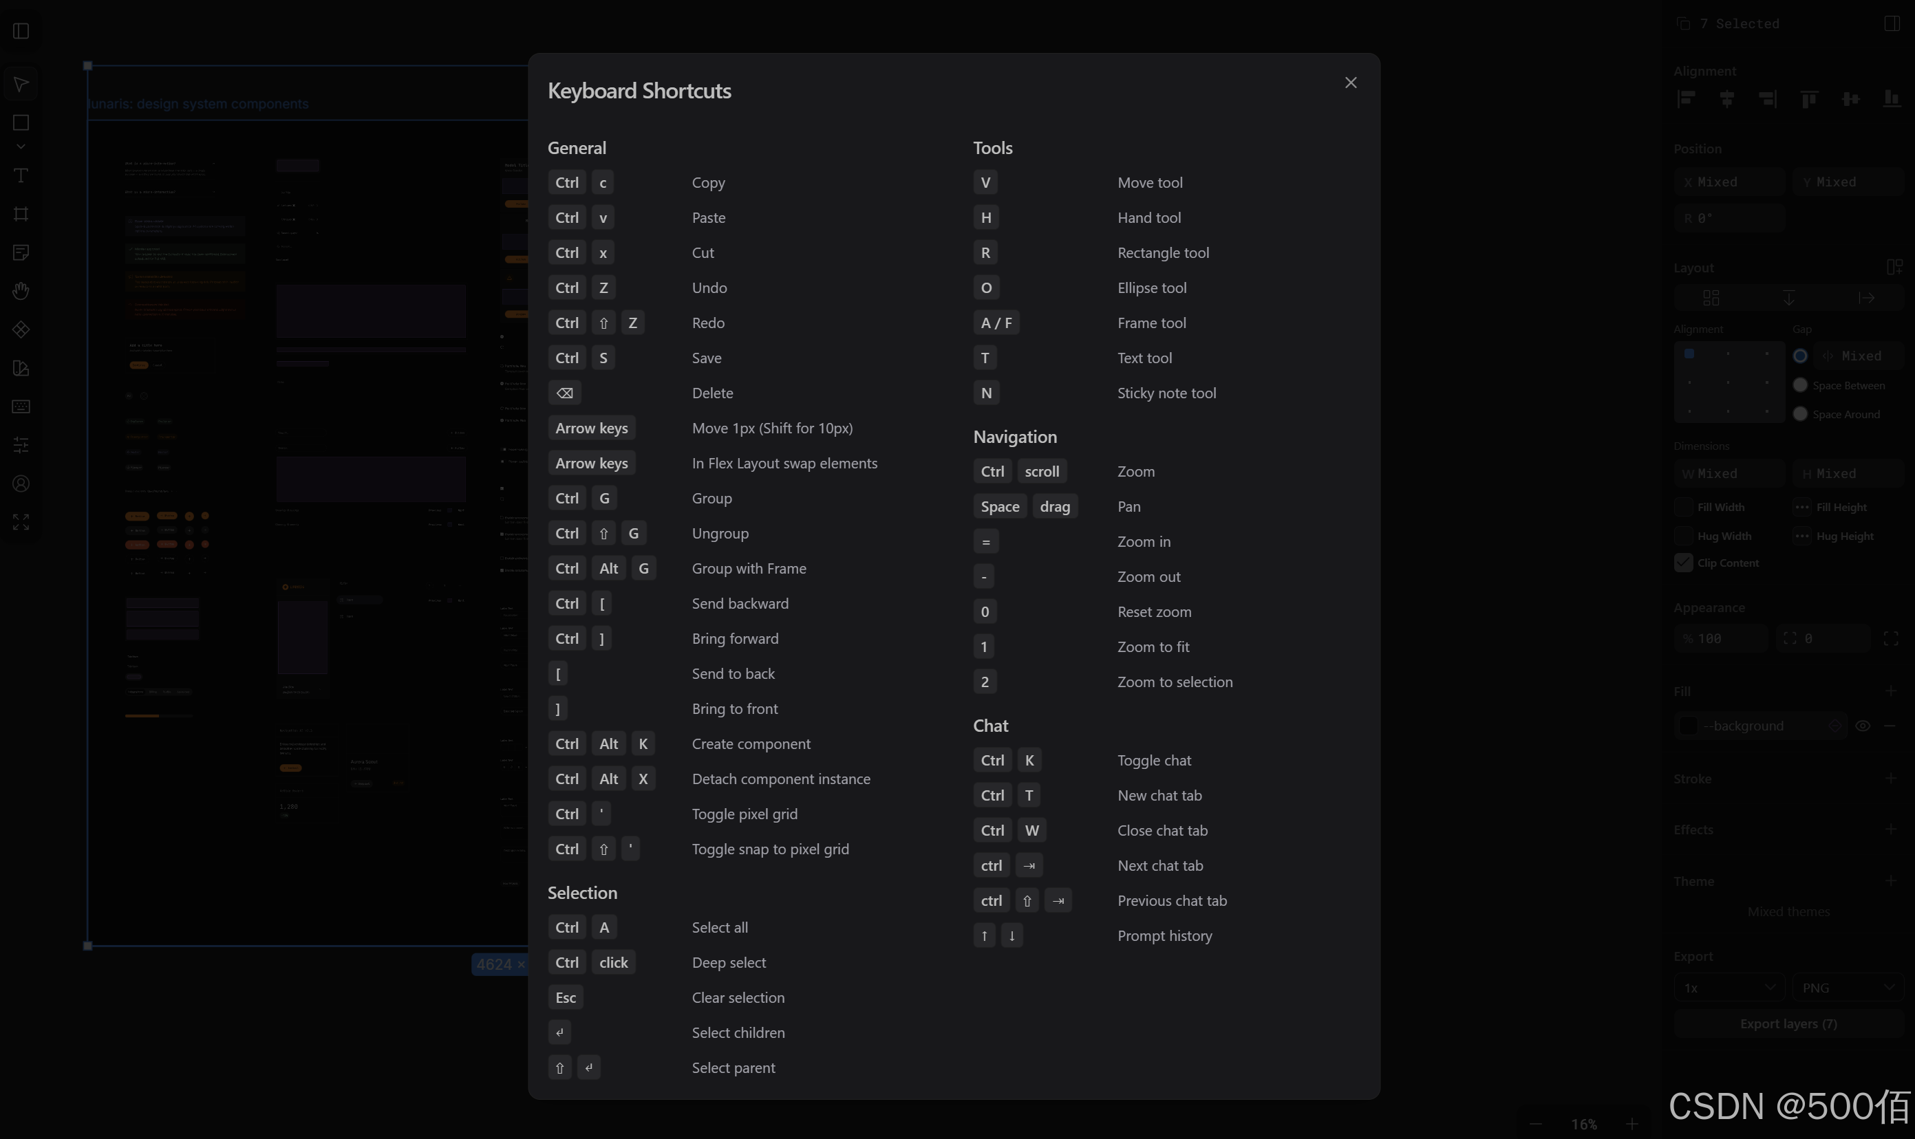Remove the --background fill with minus icon
The image size is (1915, 1139).
tap(1890, 726)
